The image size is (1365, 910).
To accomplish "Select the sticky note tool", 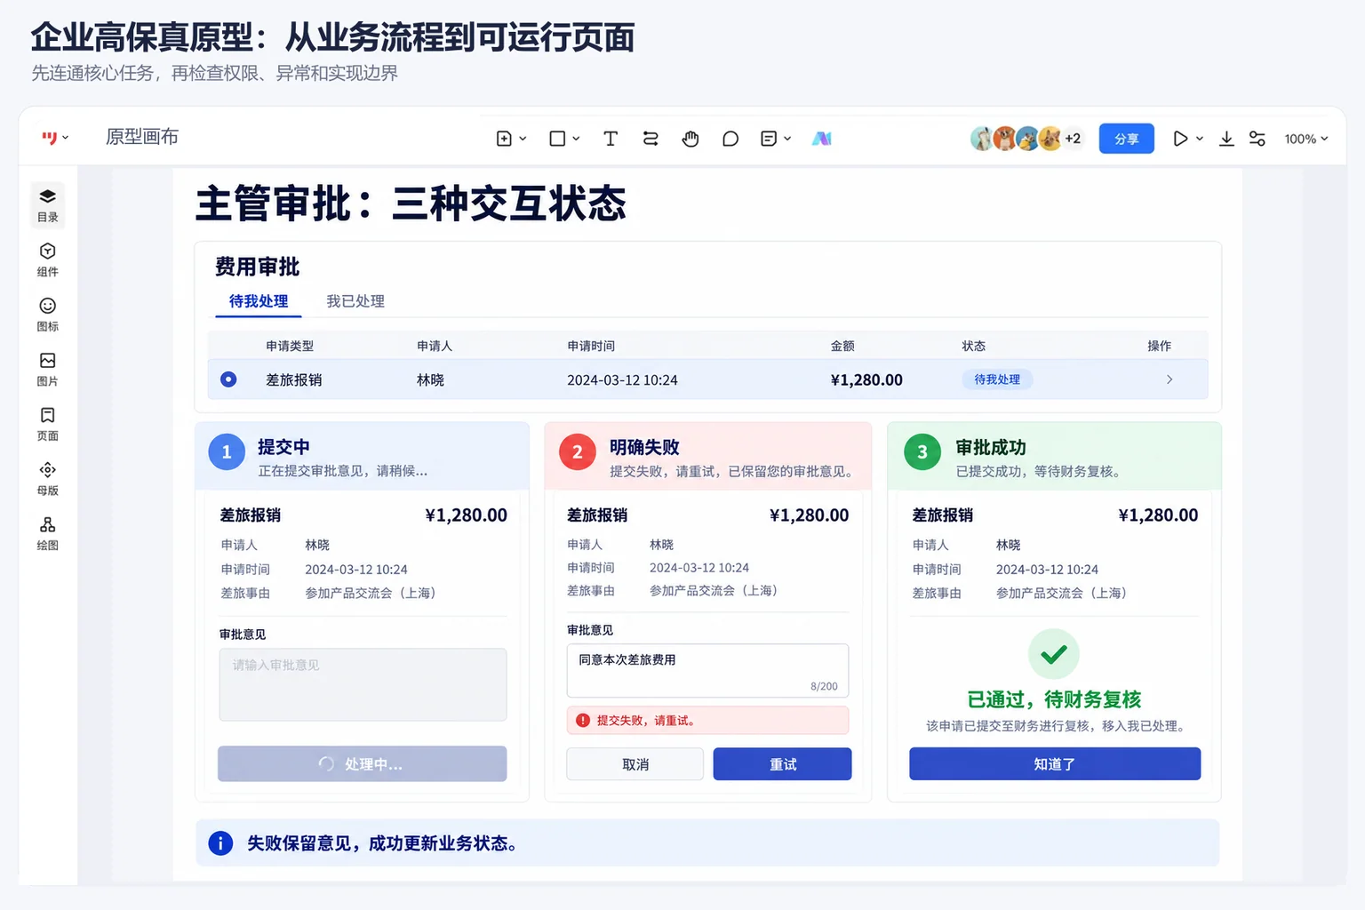I will coord(770,139).
